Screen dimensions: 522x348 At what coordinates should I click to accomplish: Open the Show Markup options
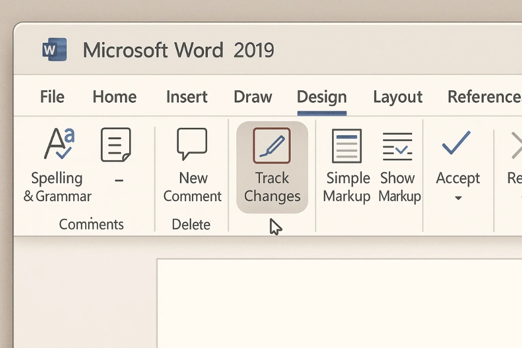398,145
